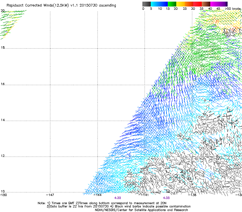
Task: Click the 'NOAA/NESDIS/Center for Satellite Applications and Research' credit
Action: pyautogui.click(x=141, y=210)
